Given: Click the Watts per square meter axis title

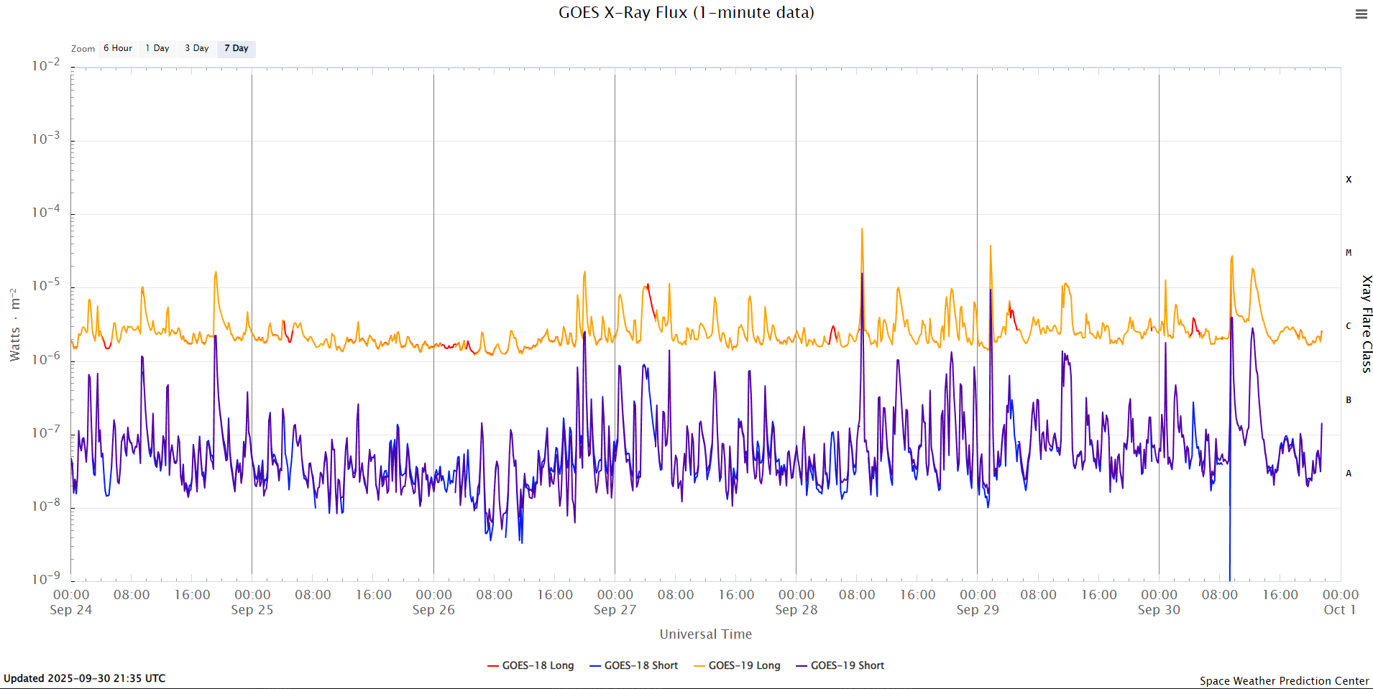Looking at the screenshot, I should (15, 325).
